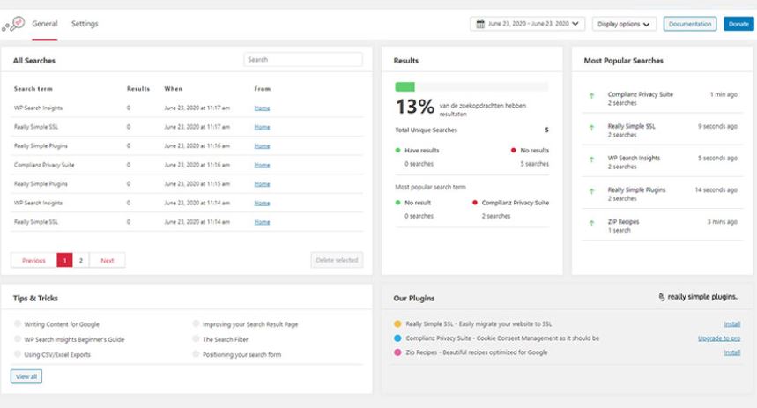Go to page 2 of All Searches
This screenshot has width=757, height=408.
(x=80, y=260)
